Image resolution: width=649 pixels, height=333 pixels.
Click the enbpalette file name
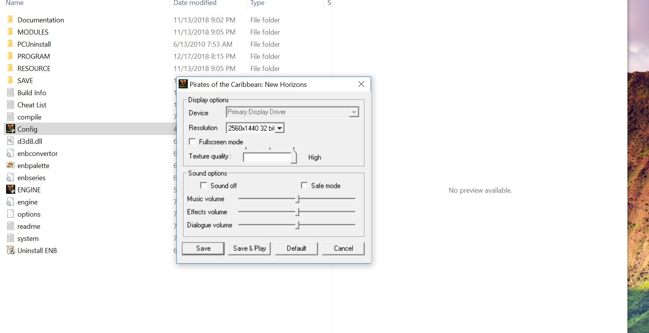coord(33,165)
